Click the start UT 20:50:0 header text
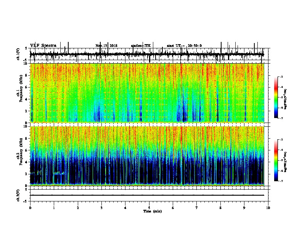The height and width of the screenshot is (233, 302). [184, 46]
